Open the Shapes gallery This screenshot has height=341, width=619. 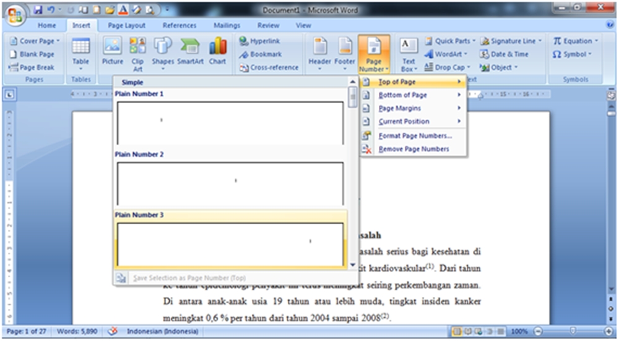point(163,54)
